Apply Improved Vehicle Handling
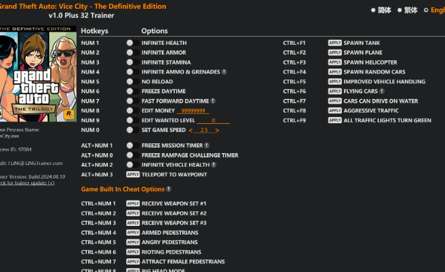The image size is (445, 272). click(x=335, y=82)
